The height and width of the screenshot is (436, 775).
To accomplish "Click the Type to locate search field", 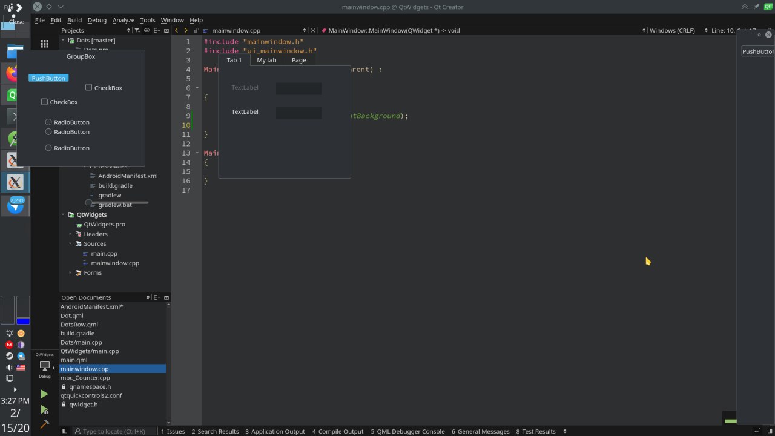I will (x=114, y=431).
